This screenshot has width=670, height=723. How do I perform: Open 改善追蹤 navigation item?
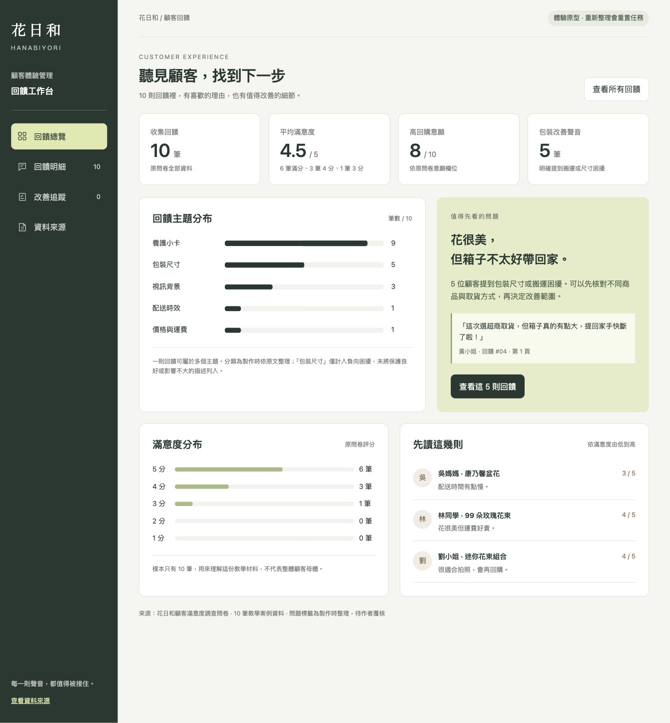tap(59, 197)
